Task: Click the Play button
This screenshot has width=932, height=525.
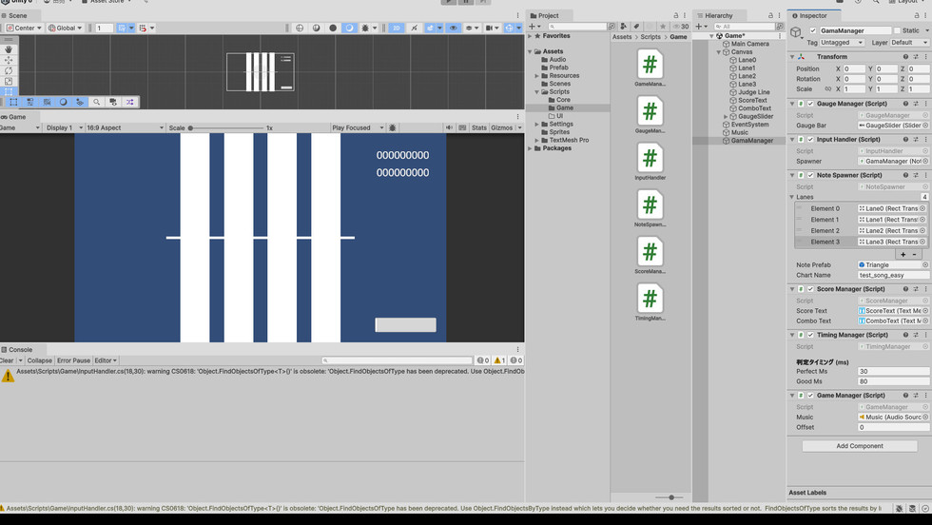Action: (448, 2)
